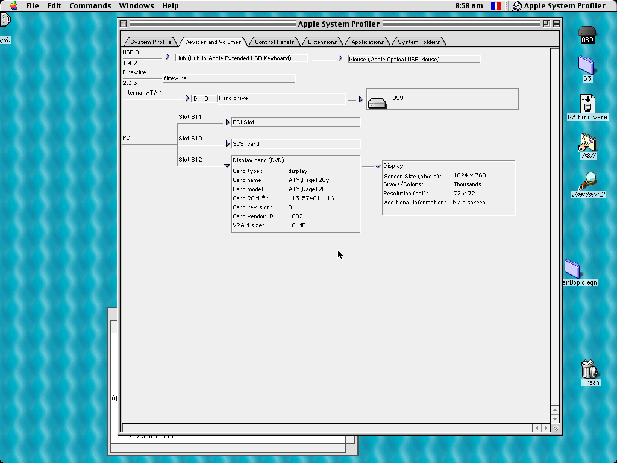617x463 pixels.
Task: Collapse the Display info triangle
Action: click(x=377, y=166)
